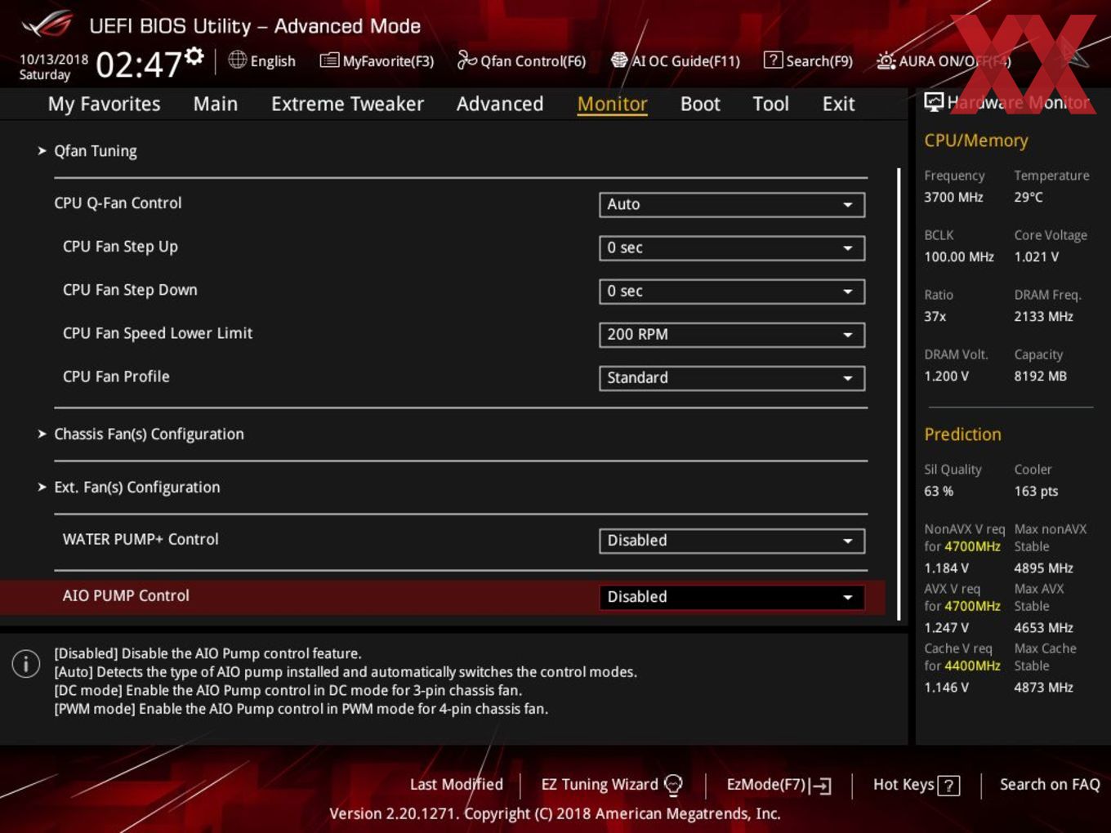Open Hot Keys help
This screenshot has height=833, width=1111.
point(917,785)
